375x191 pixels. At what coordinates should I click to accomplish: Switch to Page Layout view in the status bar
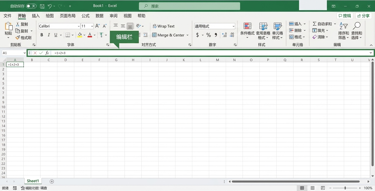click(x=313, y=188)
